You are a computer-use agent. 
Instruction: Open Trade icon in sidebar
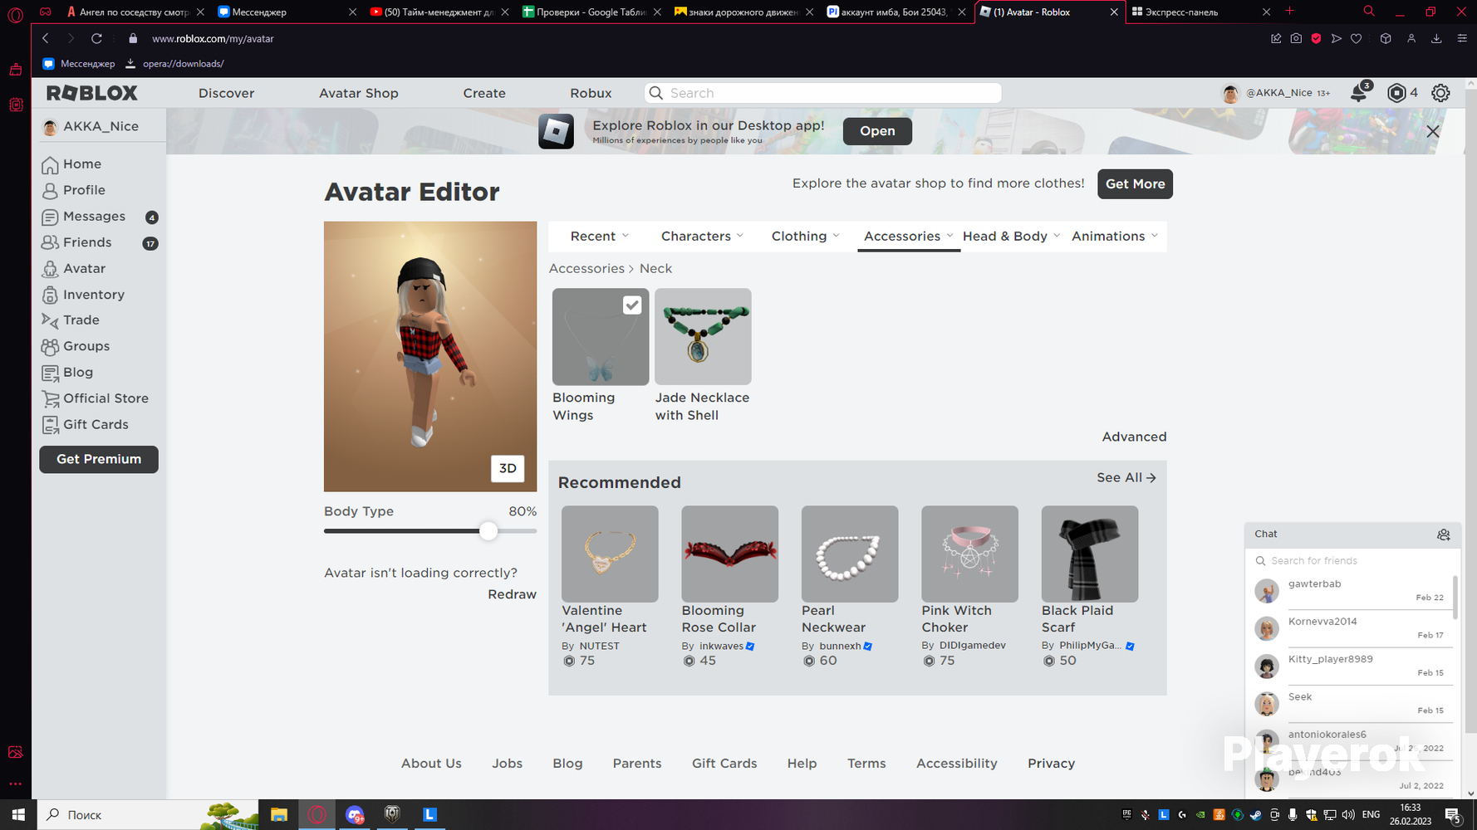tap(50, 320)
